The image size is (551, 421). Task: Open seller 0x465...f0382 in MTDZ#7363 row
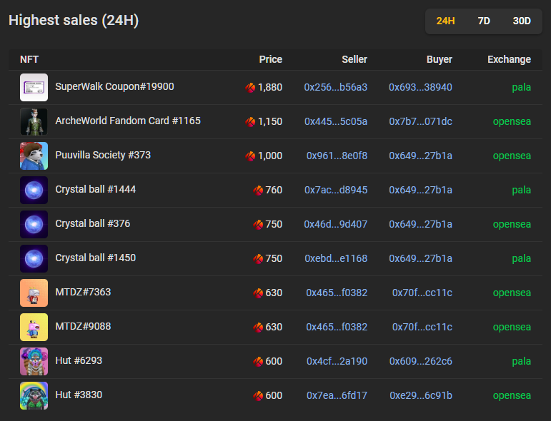(337, 293)
